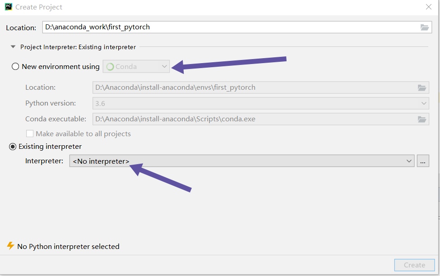This screenshot has width=440, height=276.
Task: Open the Conda environment type dropdown
Action: (x=136, y=66)
